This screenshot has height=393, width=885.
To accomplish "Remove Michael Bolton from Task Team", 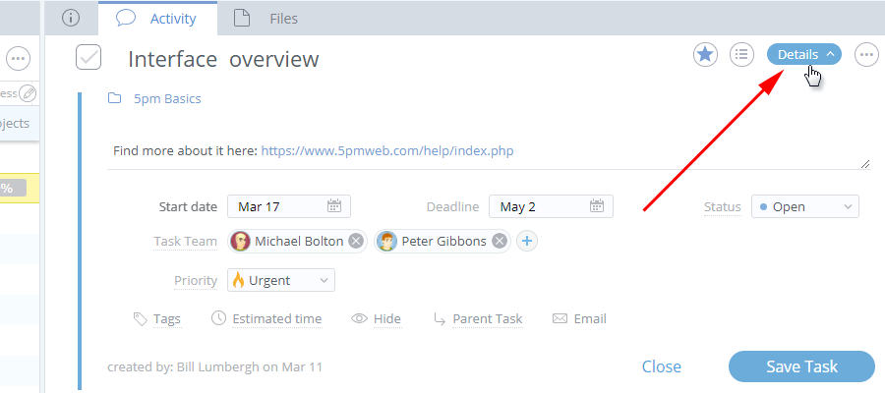I will pyautogui.click(x=356, y=241).
